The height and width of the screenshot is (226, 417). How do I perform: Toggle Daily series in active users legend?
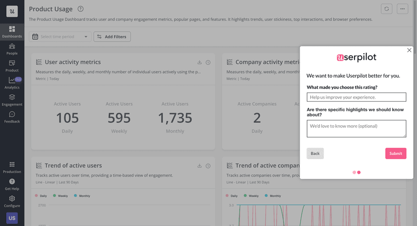tap(44, 196)
